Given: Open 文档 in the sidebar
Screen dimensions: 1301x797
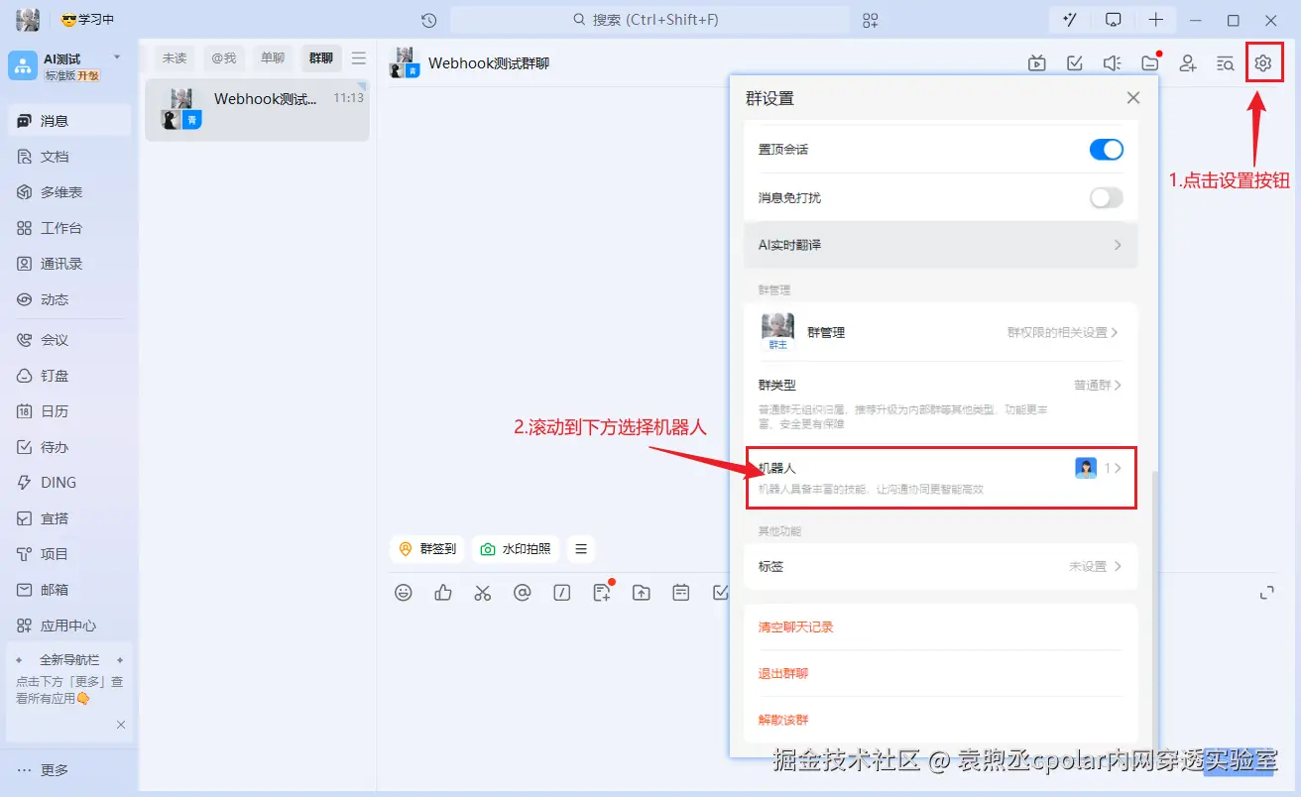Looking at the screenshot, I should coord(68,157).
